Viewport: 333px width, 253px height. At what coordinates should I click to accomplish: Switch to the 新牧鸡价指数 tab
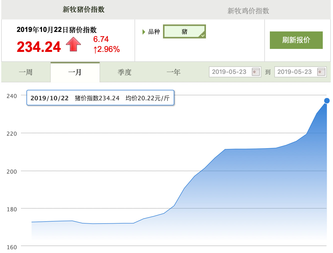(248, 11)
